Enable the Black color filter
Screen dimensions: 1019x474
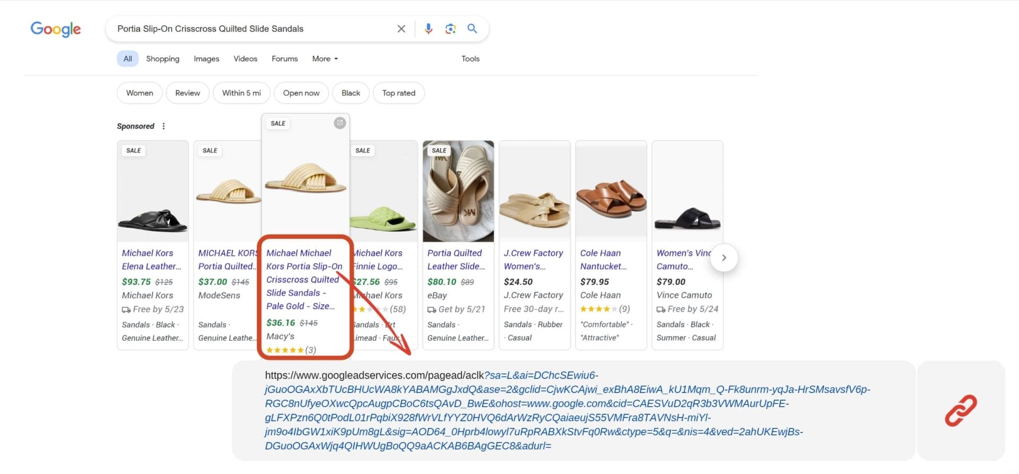[350, 93]
